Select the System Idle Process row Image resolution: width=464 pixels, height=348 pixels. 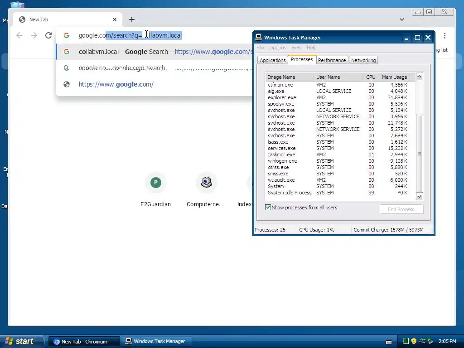click(337, 193)
